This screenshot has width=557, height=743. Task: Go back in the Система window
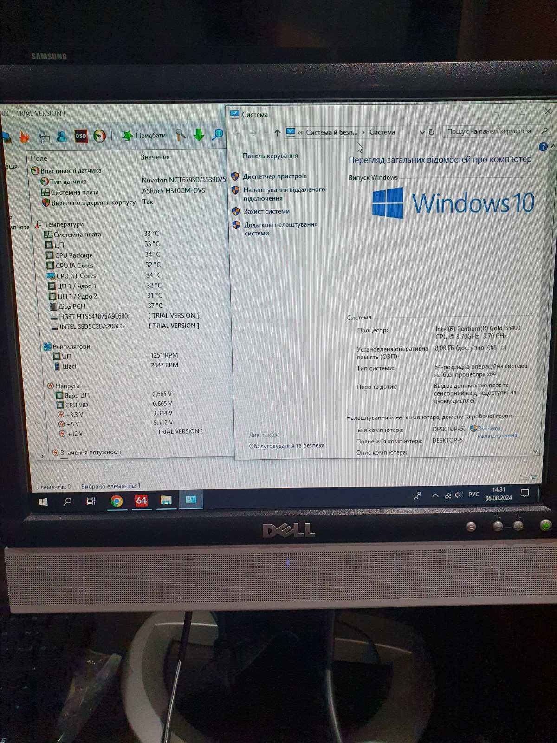tap(237, 133)
